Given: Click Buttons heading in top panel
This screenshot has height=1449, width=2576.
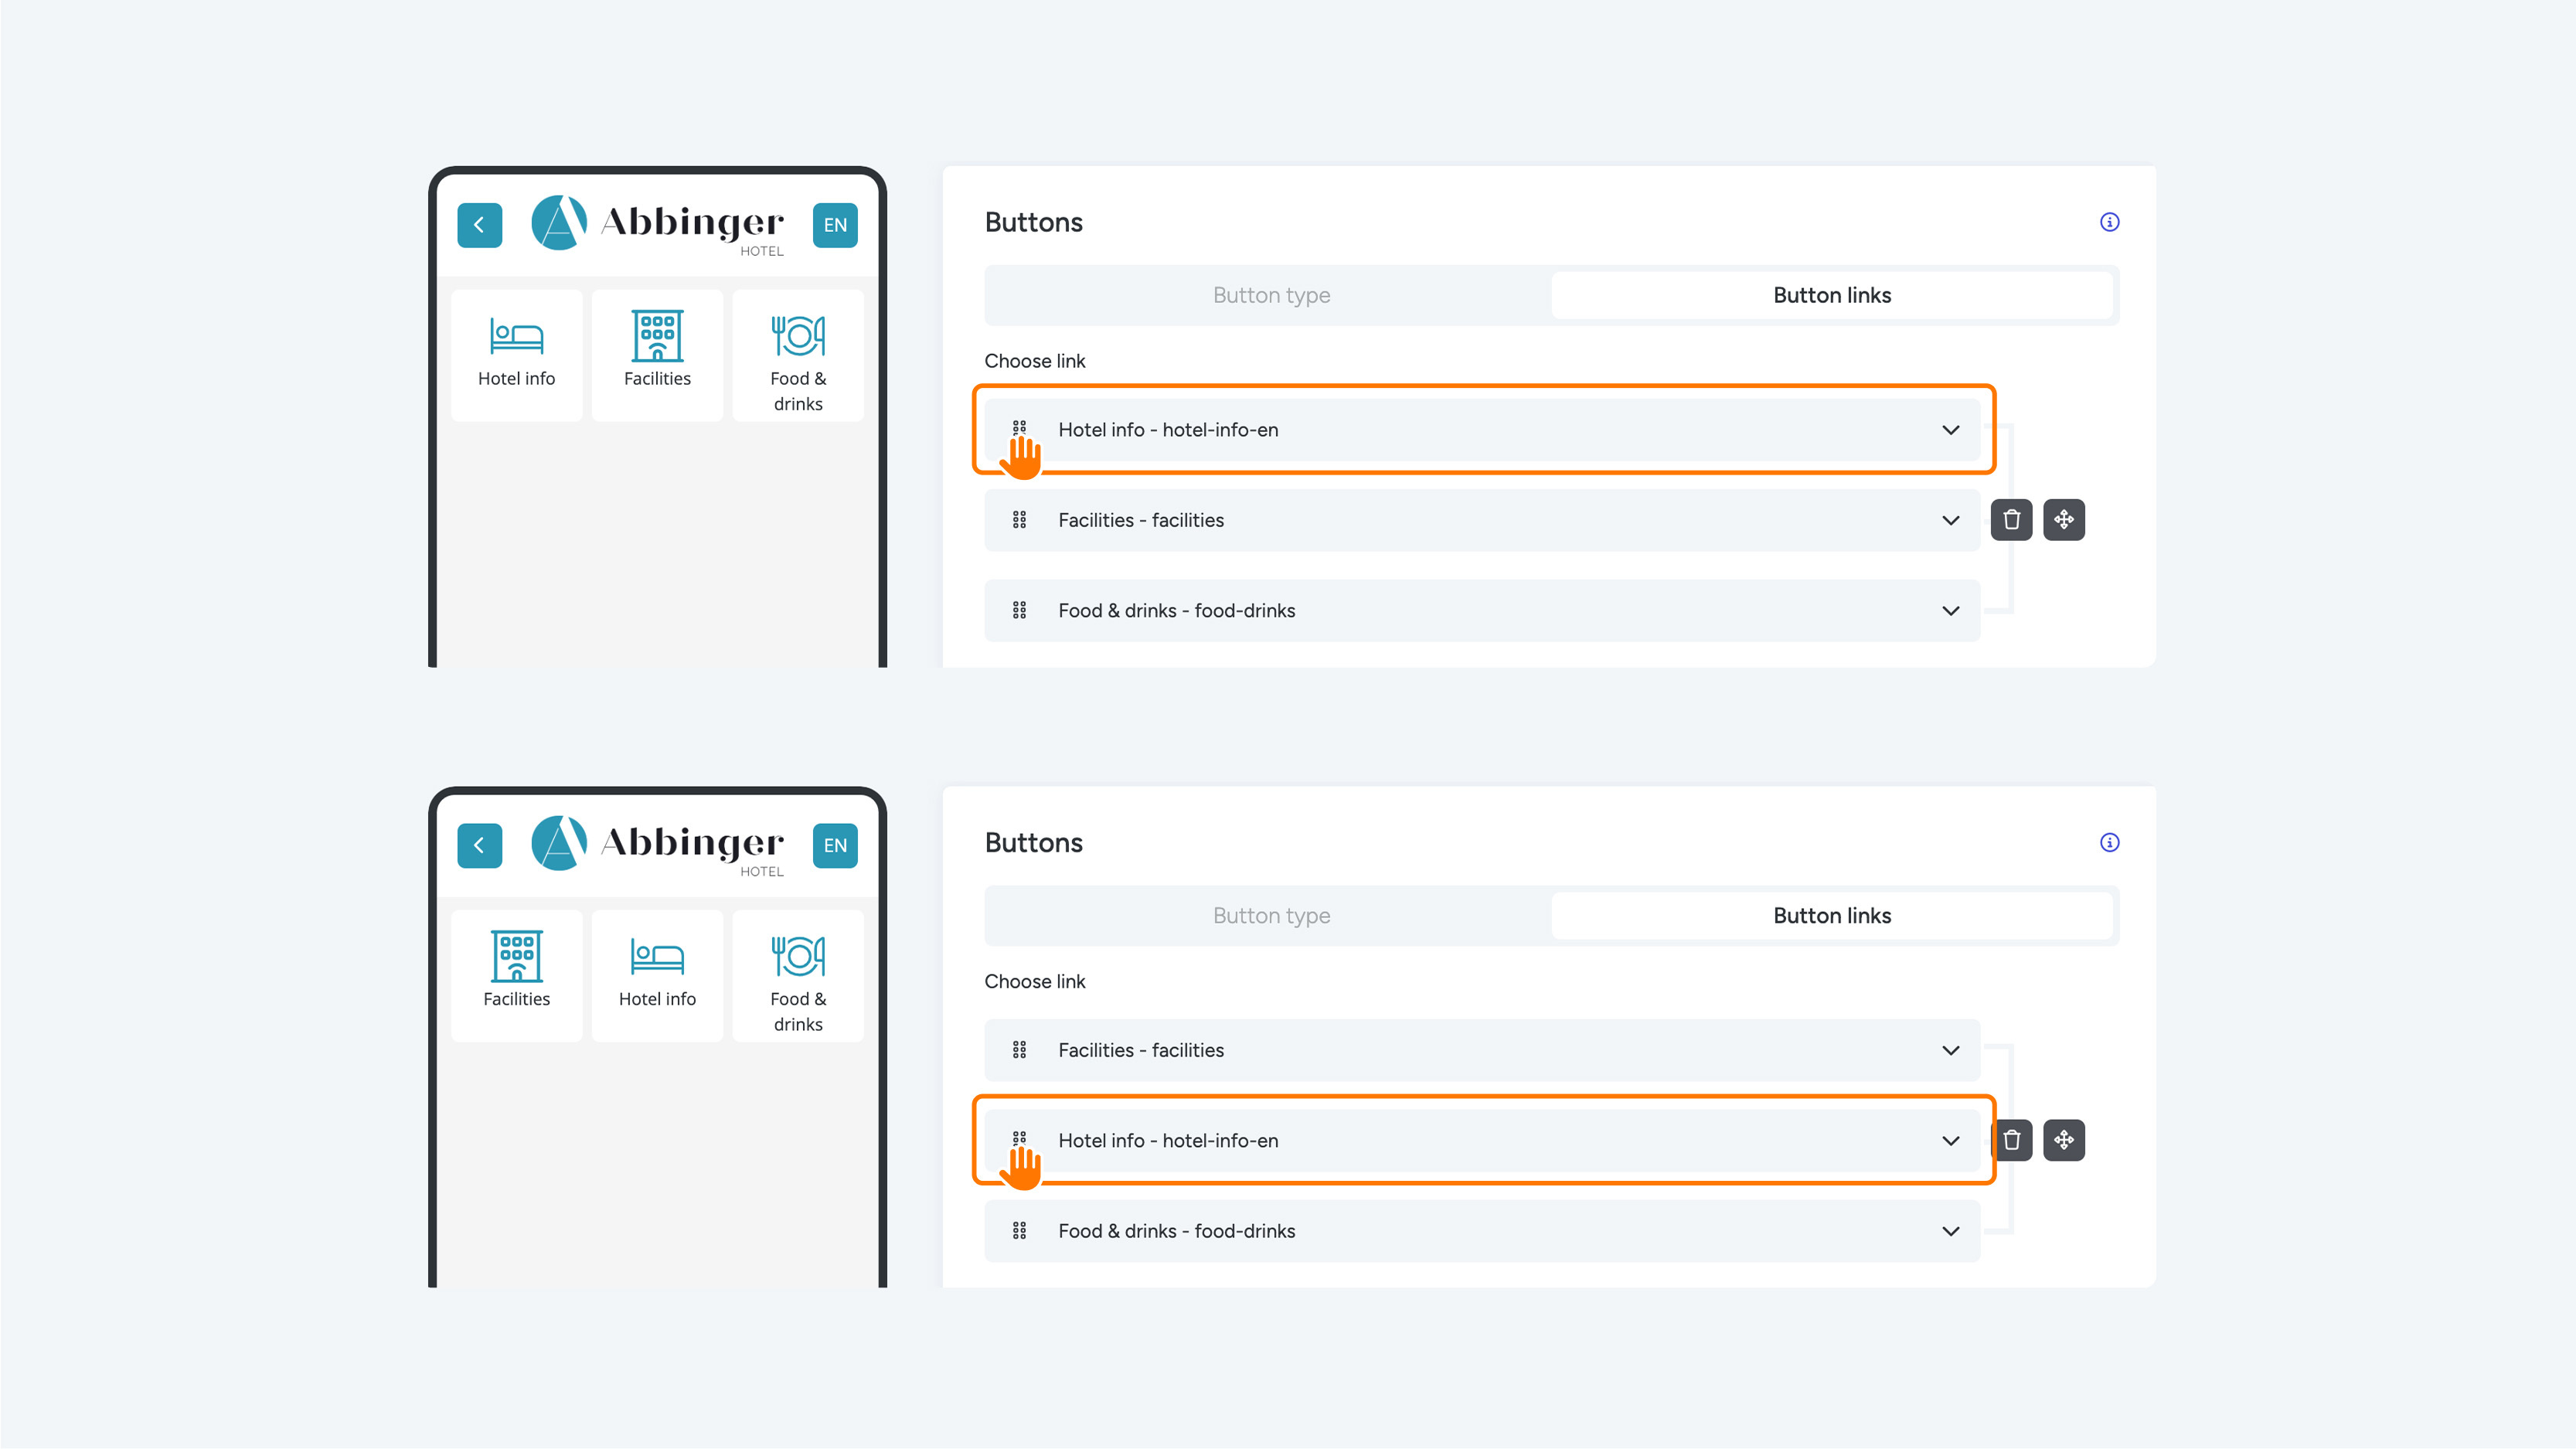Looking at the screenshot, I should (x=1033, y=222).
